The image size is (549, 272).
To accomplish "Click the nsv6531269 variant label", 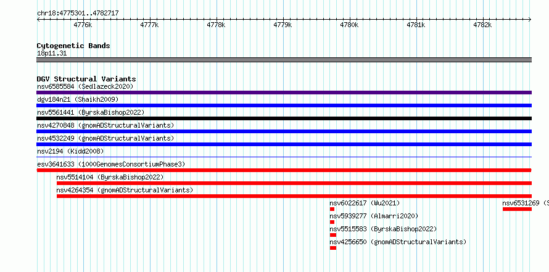I will click(526, 203).
